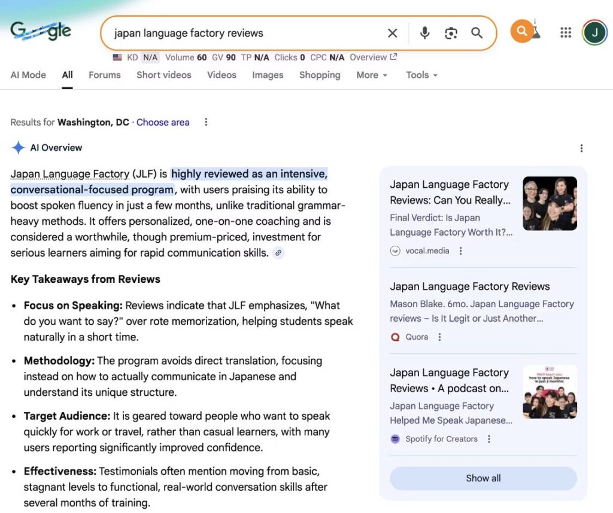The height and width of the screenshot is (513, 613).
Task: Click the 'CPC N/A' metric
Action: click(327, 57)
